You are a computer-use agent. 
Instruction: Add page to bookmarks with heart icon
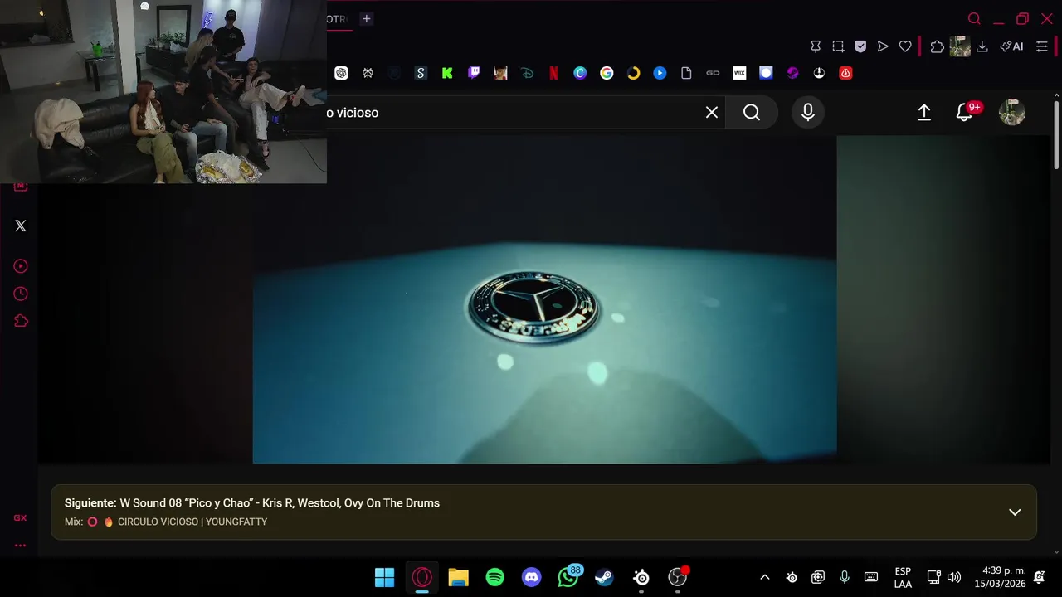click(905, 46)
